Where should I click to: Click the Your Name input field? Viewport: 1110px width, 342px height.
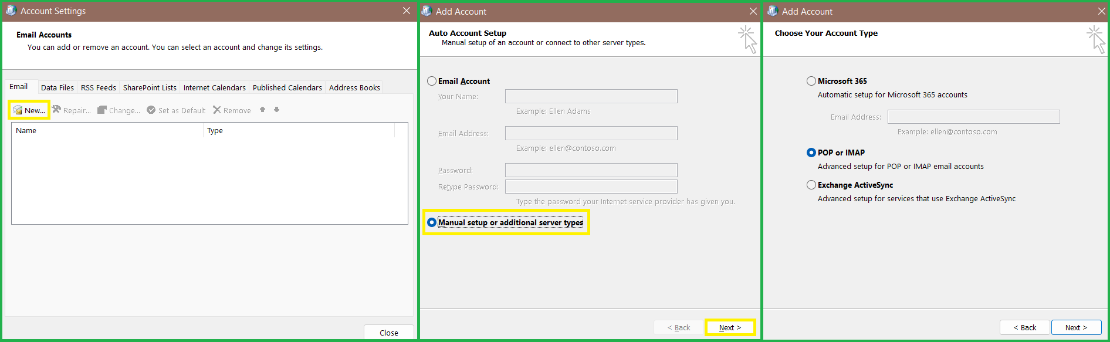[x=591, y=96]
